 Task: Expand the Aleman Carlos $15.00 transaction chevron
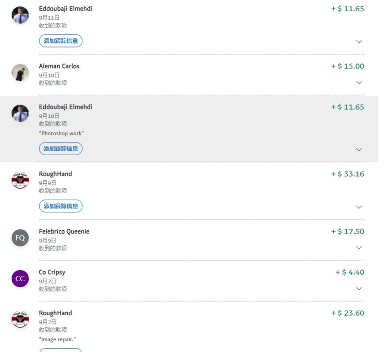tap(359, 82)
